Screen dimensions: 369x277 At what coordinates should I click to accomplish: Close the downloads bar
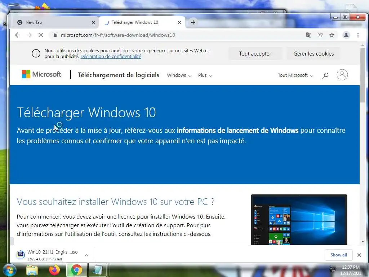point(359,255)
